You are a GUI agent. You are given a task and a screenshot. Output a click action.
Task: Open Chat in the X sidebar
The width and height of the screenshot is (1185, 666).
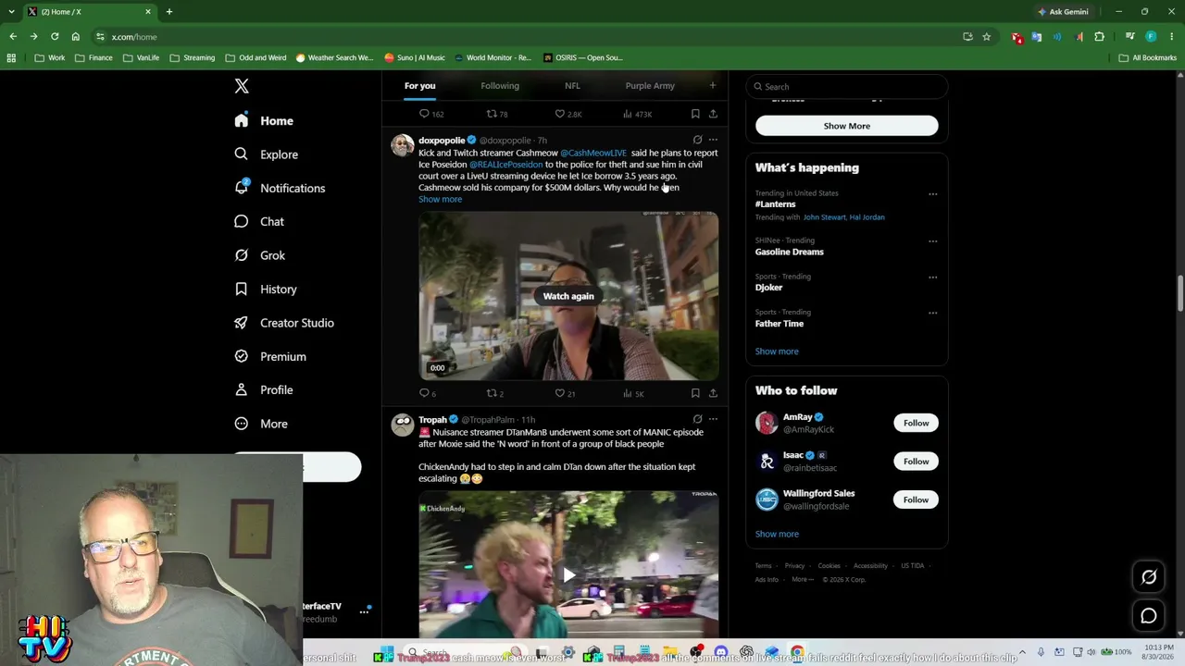259,222
